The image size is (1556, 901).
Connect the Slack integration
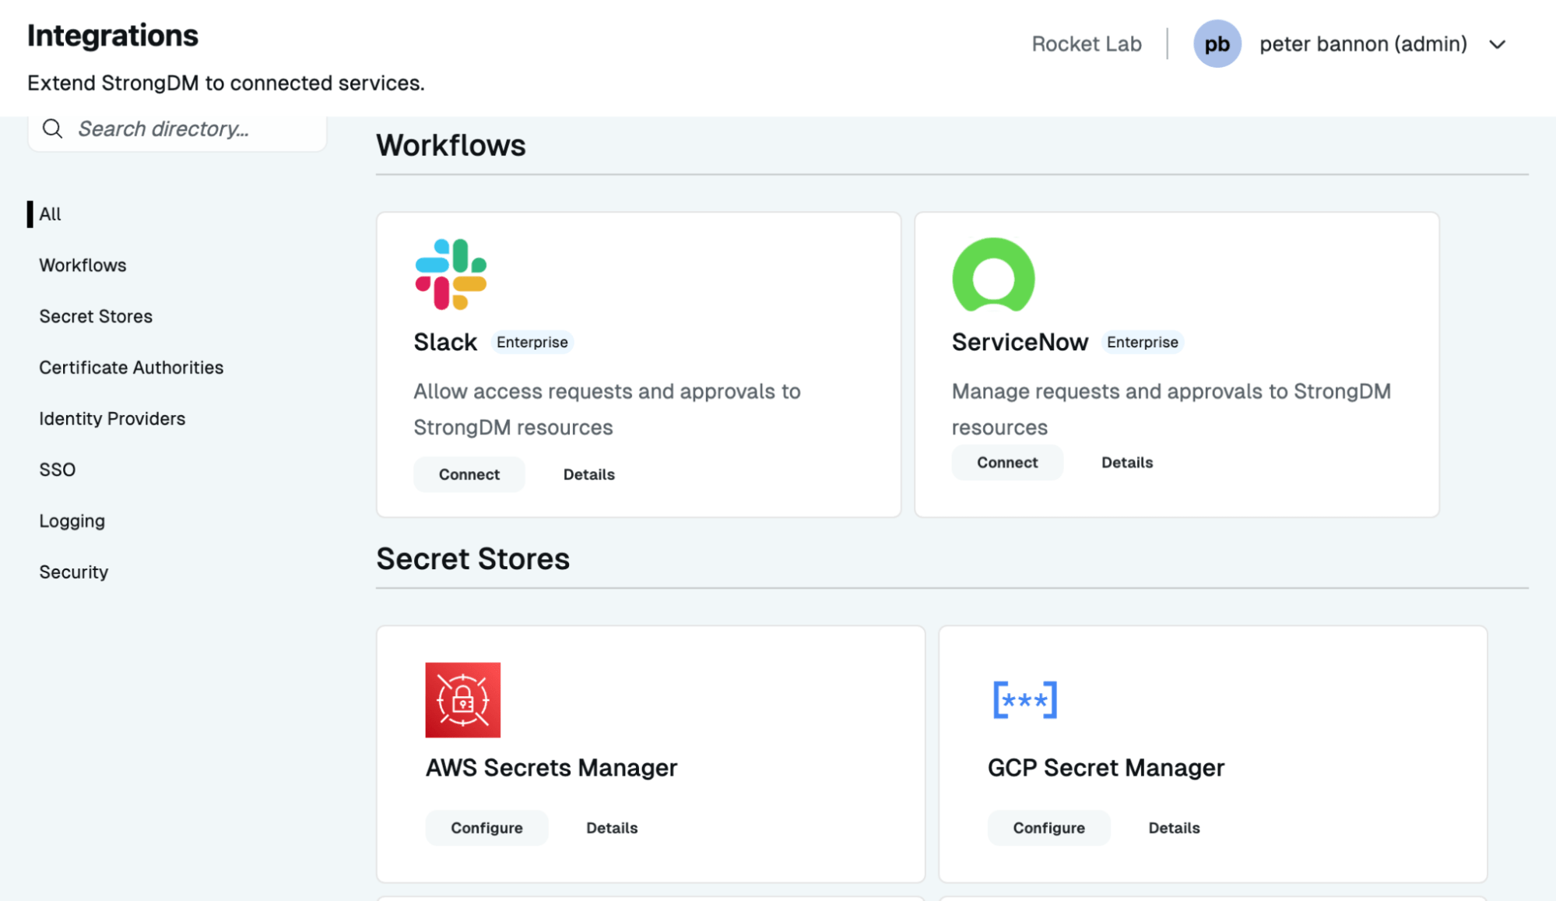[468, 473]
